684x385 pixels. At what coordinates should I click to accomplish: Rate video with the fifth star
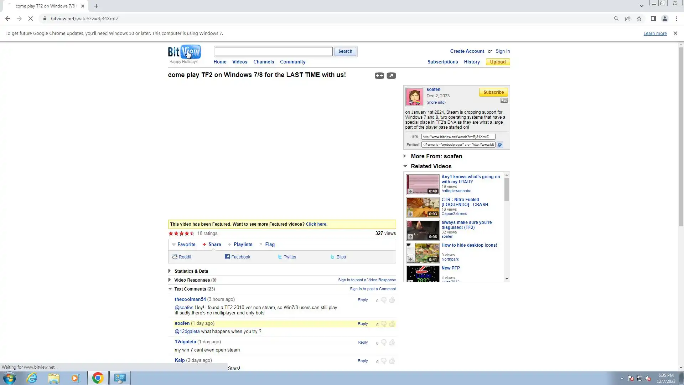point(192,233)
